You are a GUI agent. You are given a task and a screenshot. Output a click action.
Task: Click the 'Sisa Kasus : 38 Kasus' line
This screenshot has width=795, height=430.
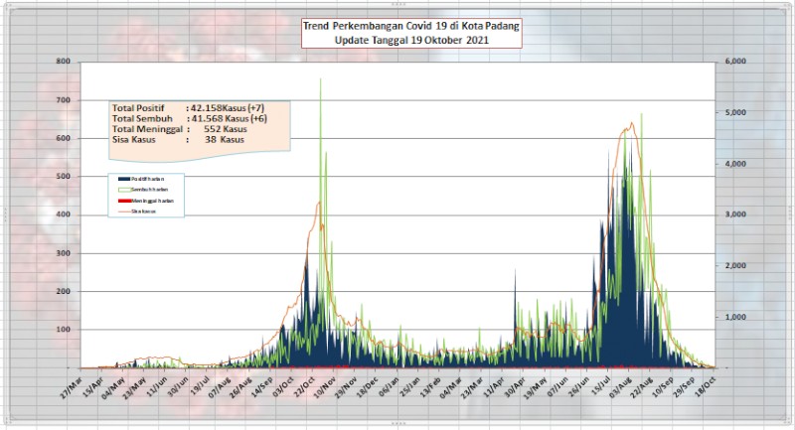click(178, 139)
